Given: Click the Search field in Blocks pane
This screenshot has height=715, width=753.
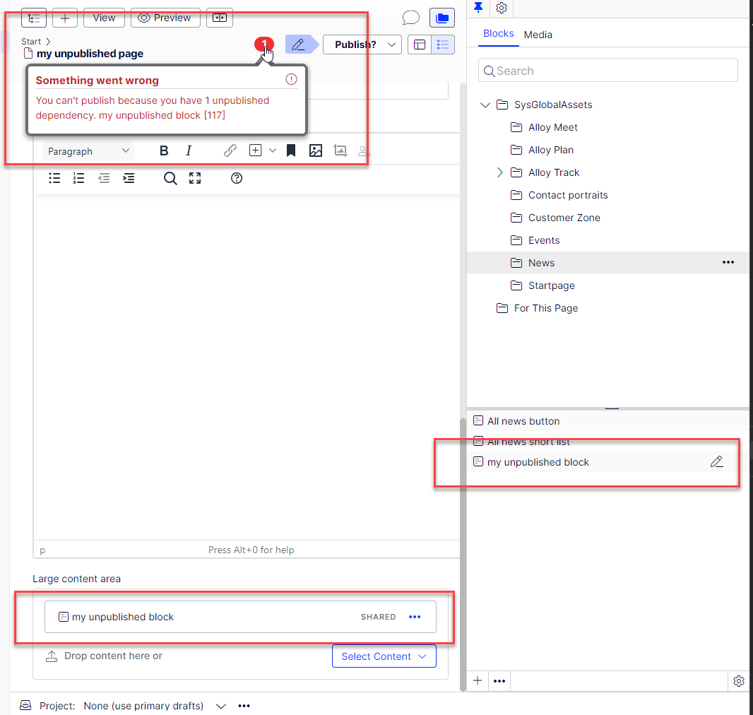Looking at the screenshot, I should coord(607,71).
